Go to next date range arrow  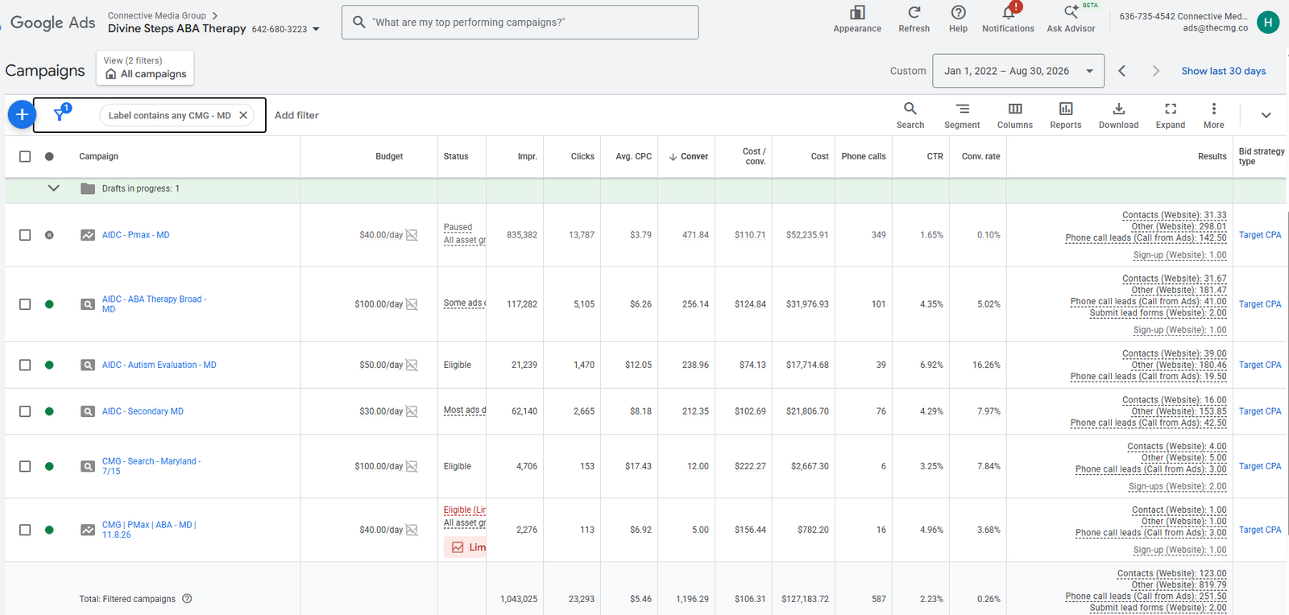point(1155,71)
